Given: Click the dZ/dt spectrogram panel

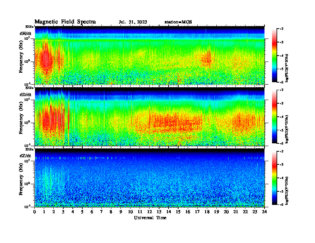Looking at the screenshot, I should (x=150, y=178).
